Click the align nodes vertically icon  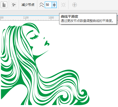(x=4, y=5)
